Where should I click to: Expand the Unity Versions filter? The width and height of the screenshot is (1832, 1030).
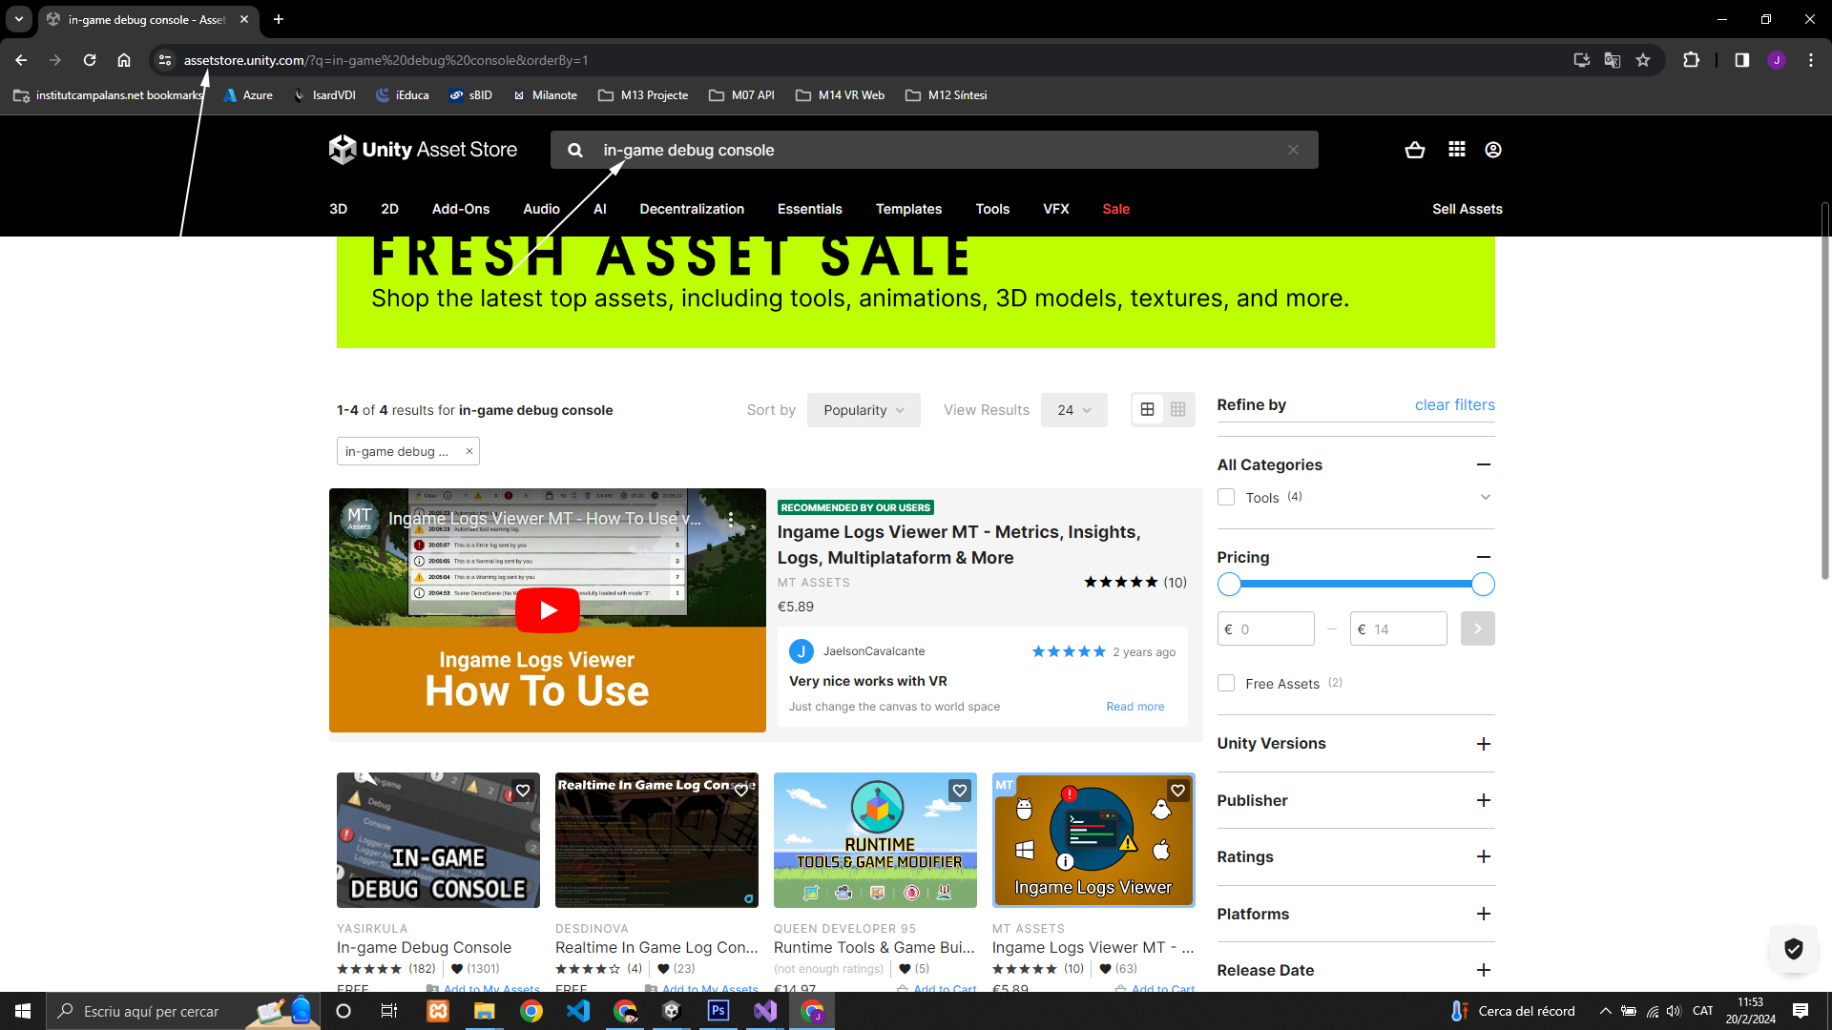click(x=1483, y=744)
